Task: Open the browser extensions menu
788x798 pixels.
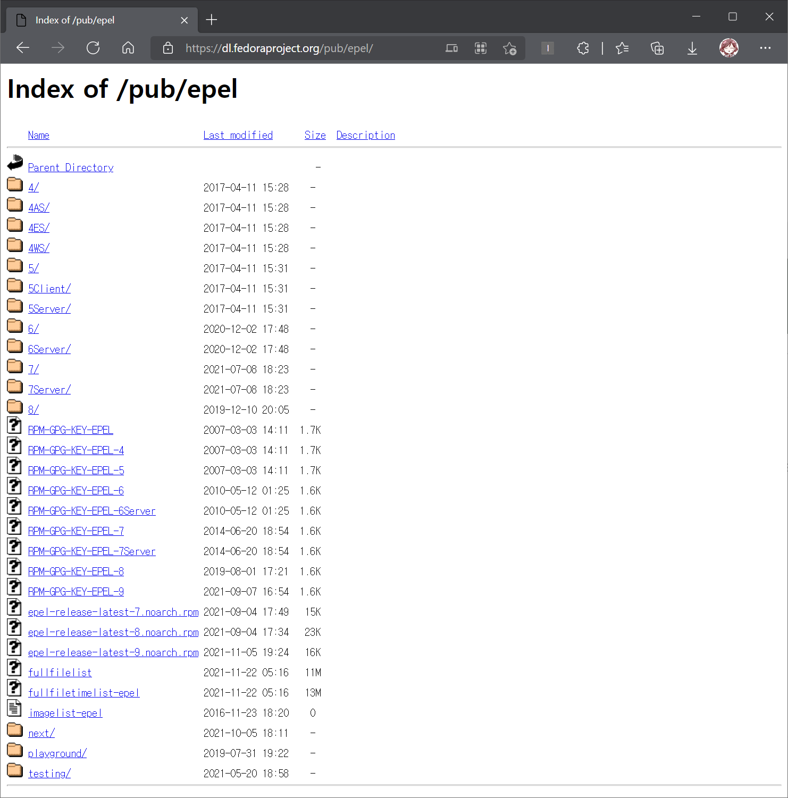Action: [x=583, y=48]
